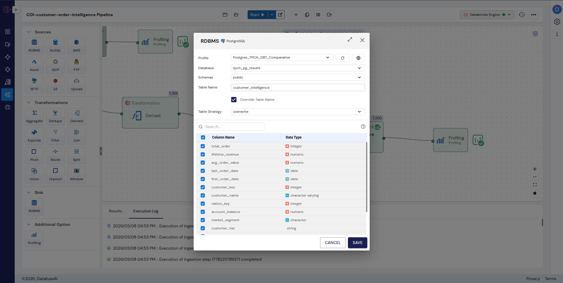Zoom out on the pipeline canvas
This screenshot has width=563, height=283.
click(535, 177)
